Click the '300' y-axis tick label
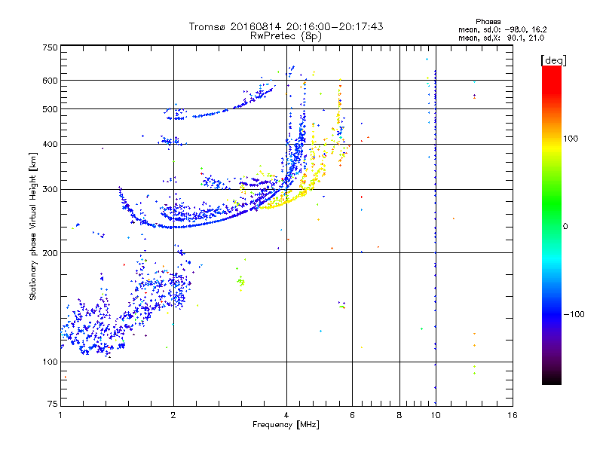Screen dimensions: 603x452 (50, 189)
